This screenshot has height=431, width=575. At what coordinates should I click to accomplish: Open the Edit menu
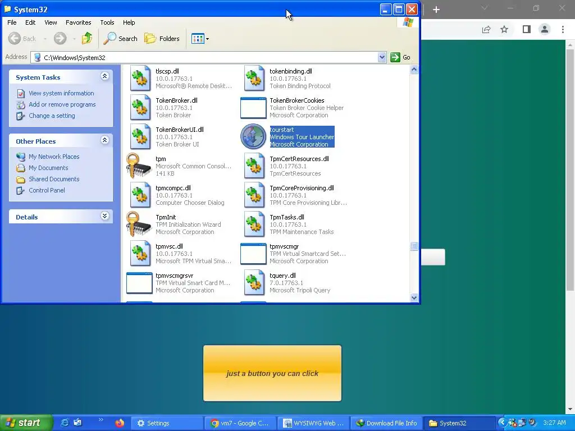pos(30,22)
